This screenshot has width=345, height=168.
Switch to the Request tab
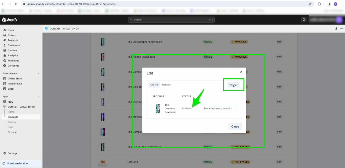(x=167, y=85)
